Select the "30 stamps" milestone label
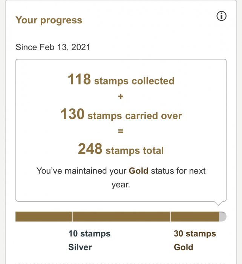The height and width of the screenshot is (264, 242). pyautogui.click(x=195, y=234)
